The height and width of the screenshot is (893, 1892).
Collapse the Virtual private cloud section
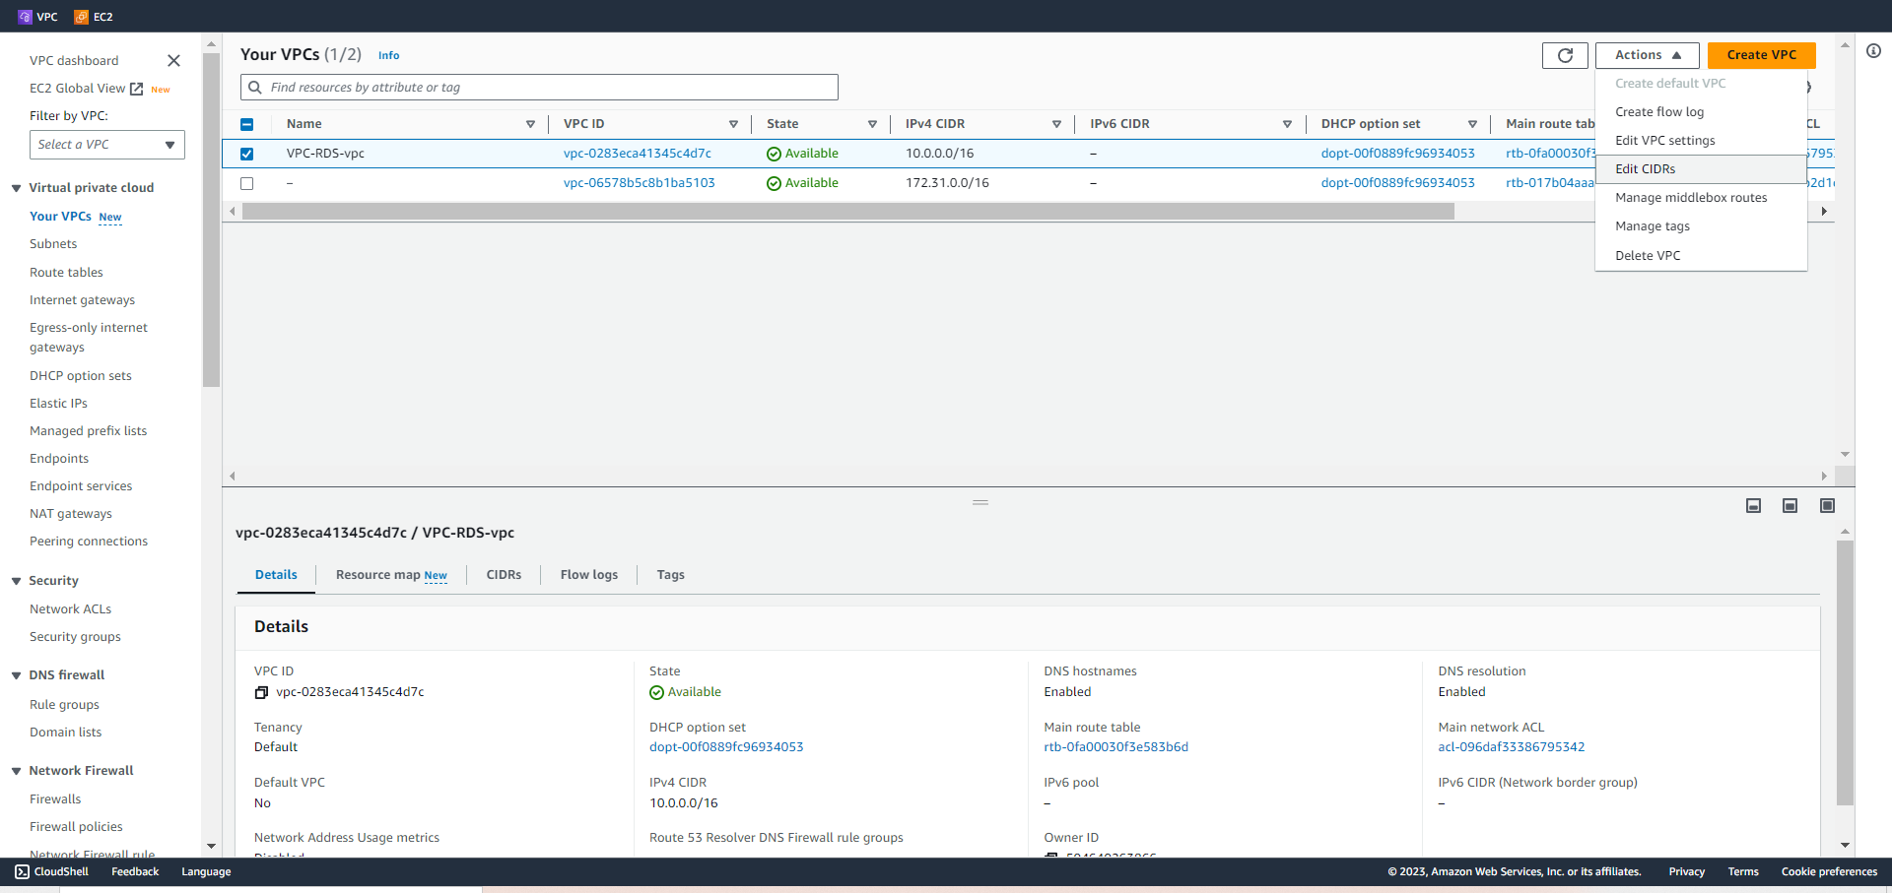click(x=16, y=188)
